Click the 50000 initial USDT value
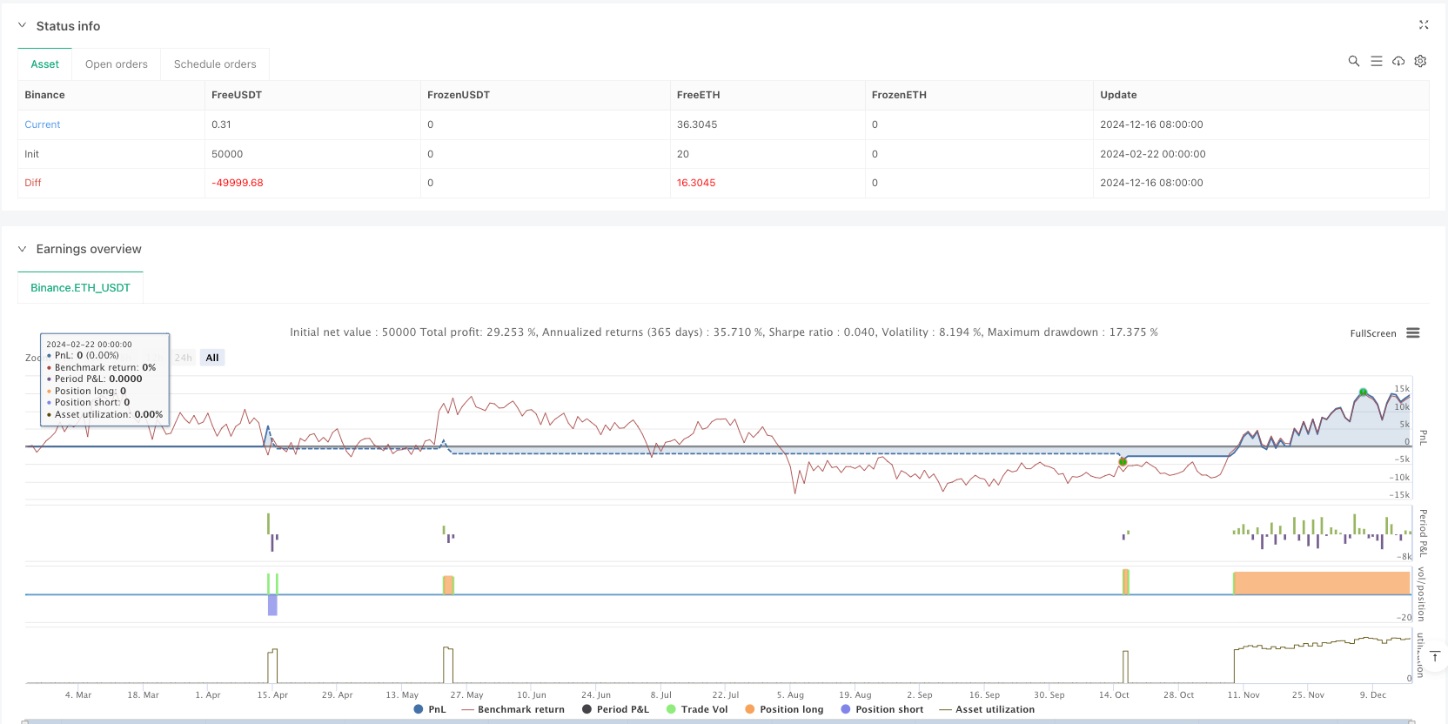1448x724 pixels. tap(227, 154)
